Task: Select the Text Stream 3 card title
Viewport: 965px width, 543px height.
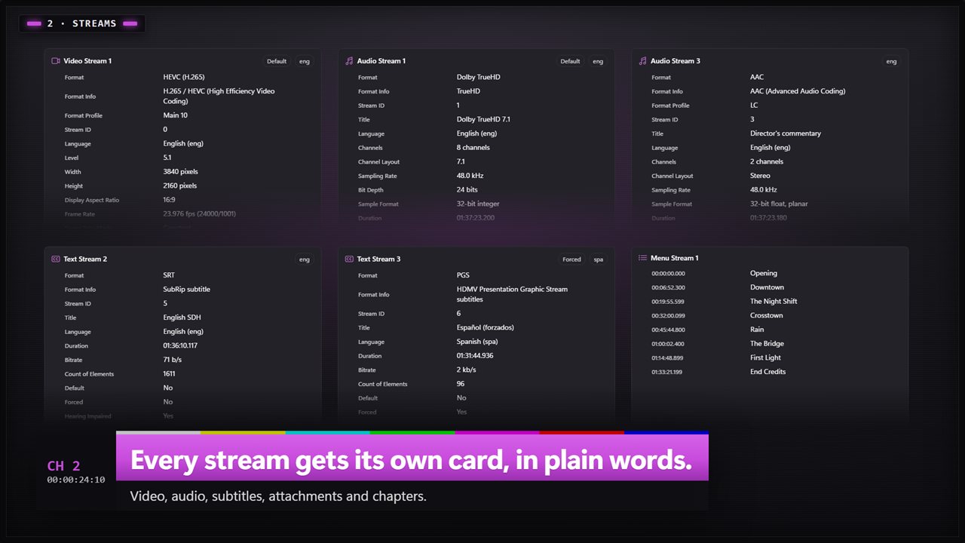Action: coord(378,259)
